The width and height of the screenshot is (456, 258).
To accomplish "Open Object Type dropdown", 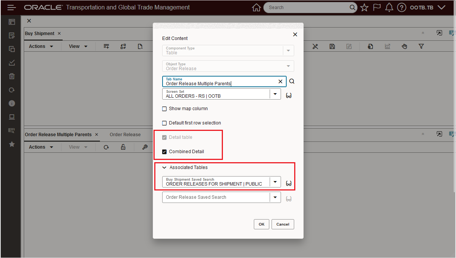I will click(x=288, y=66).
